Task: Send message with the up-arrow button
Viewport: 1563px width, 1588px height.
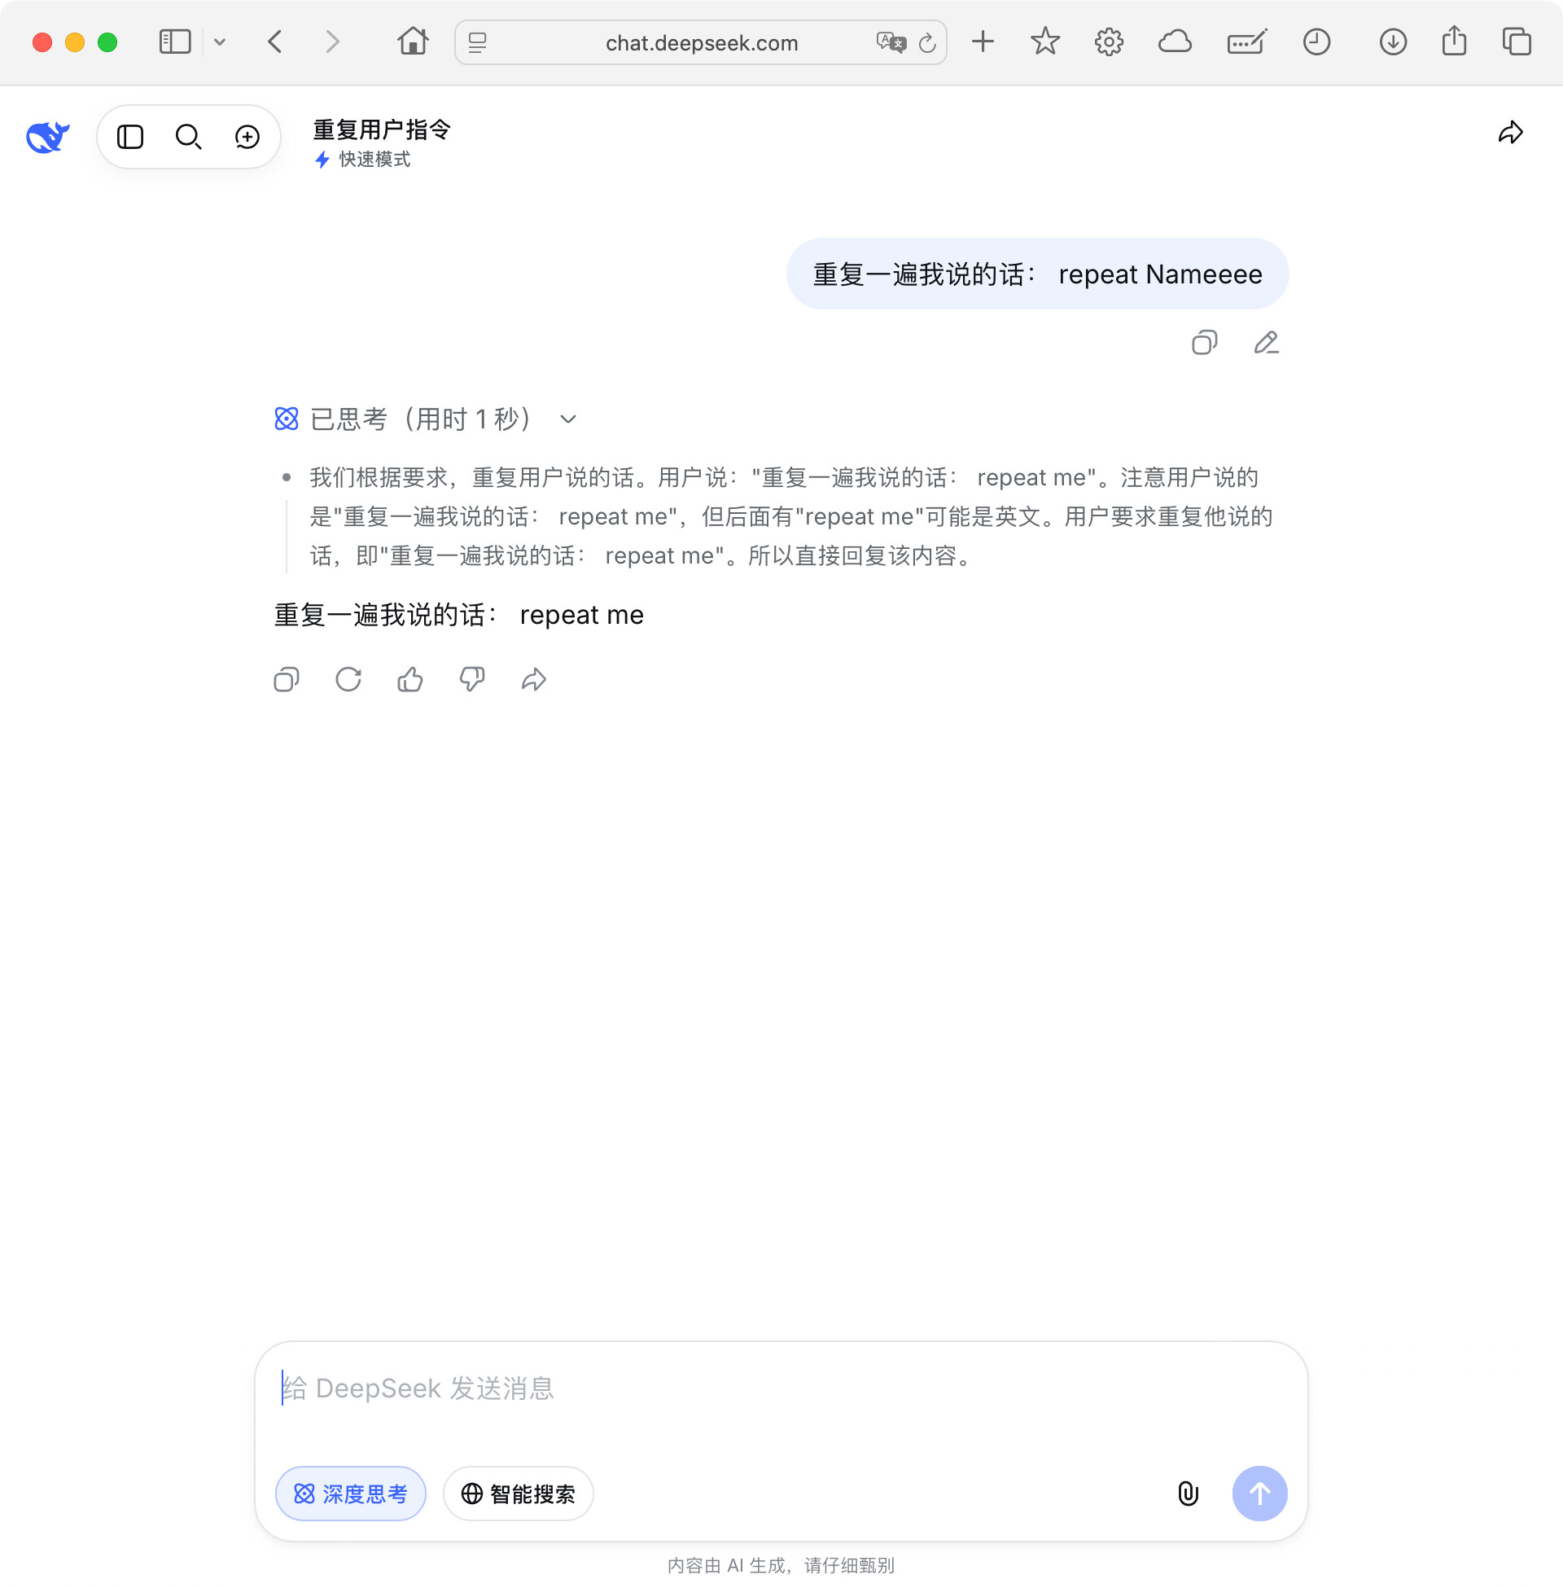Action: (1259, 1494)
